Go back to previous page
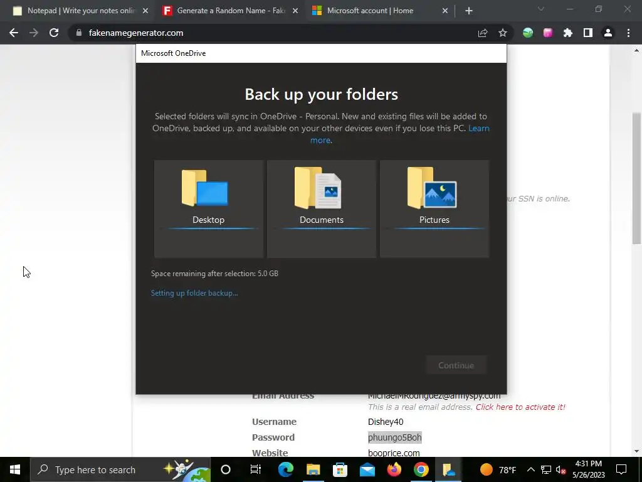 point(14,33)
